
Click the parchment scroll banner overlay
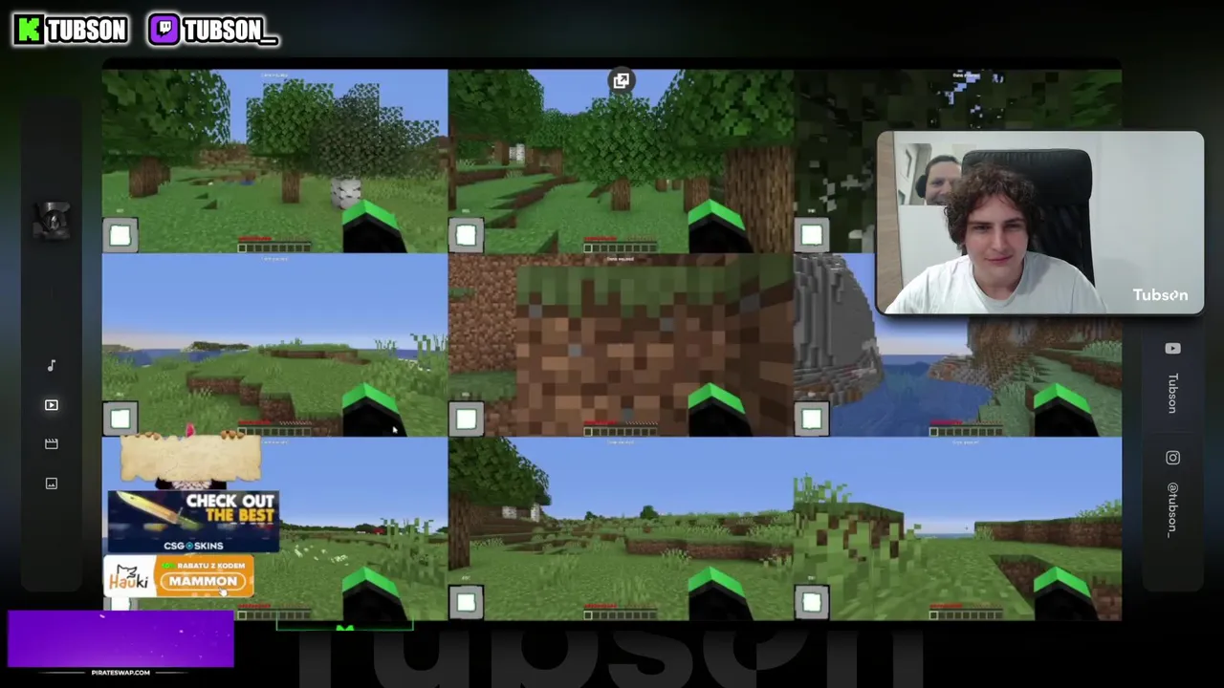click(190, 457)
